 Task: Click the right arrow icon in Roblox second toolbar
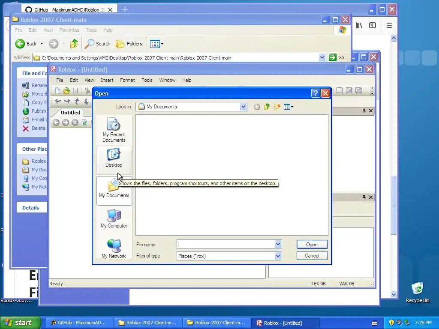pos(67,101)
